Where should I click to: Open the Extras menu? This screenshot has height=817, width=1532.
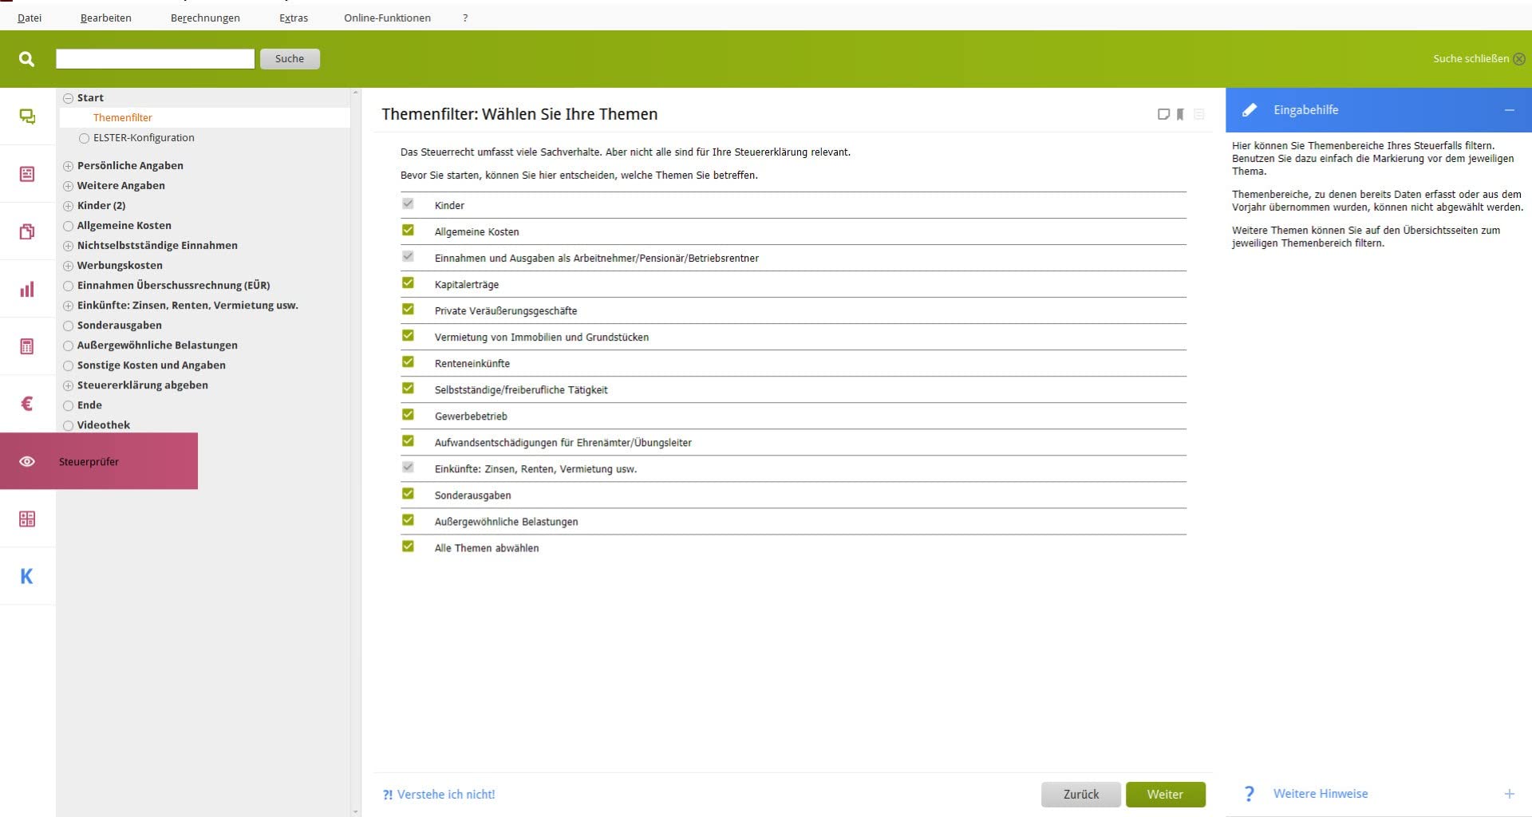[294, 18]
